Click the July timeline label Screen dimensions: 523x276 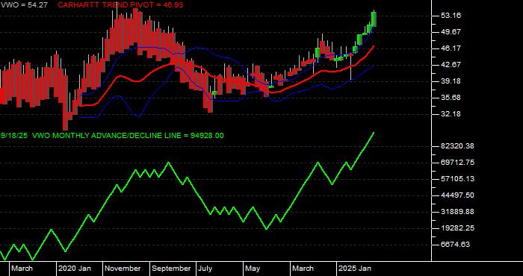pyautogui.click(x=205, y=269)
